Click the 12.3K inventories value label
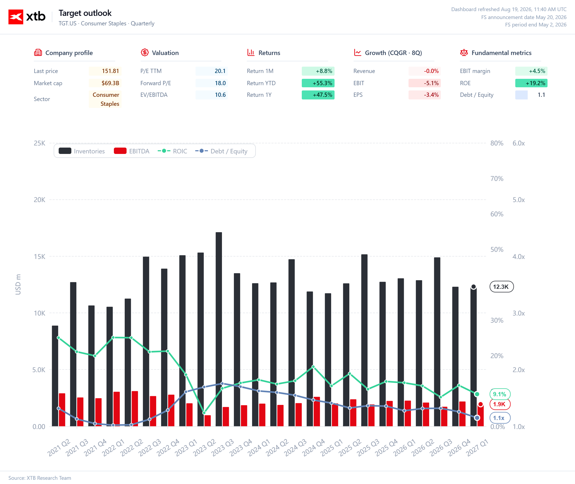 tap(501, 287)
